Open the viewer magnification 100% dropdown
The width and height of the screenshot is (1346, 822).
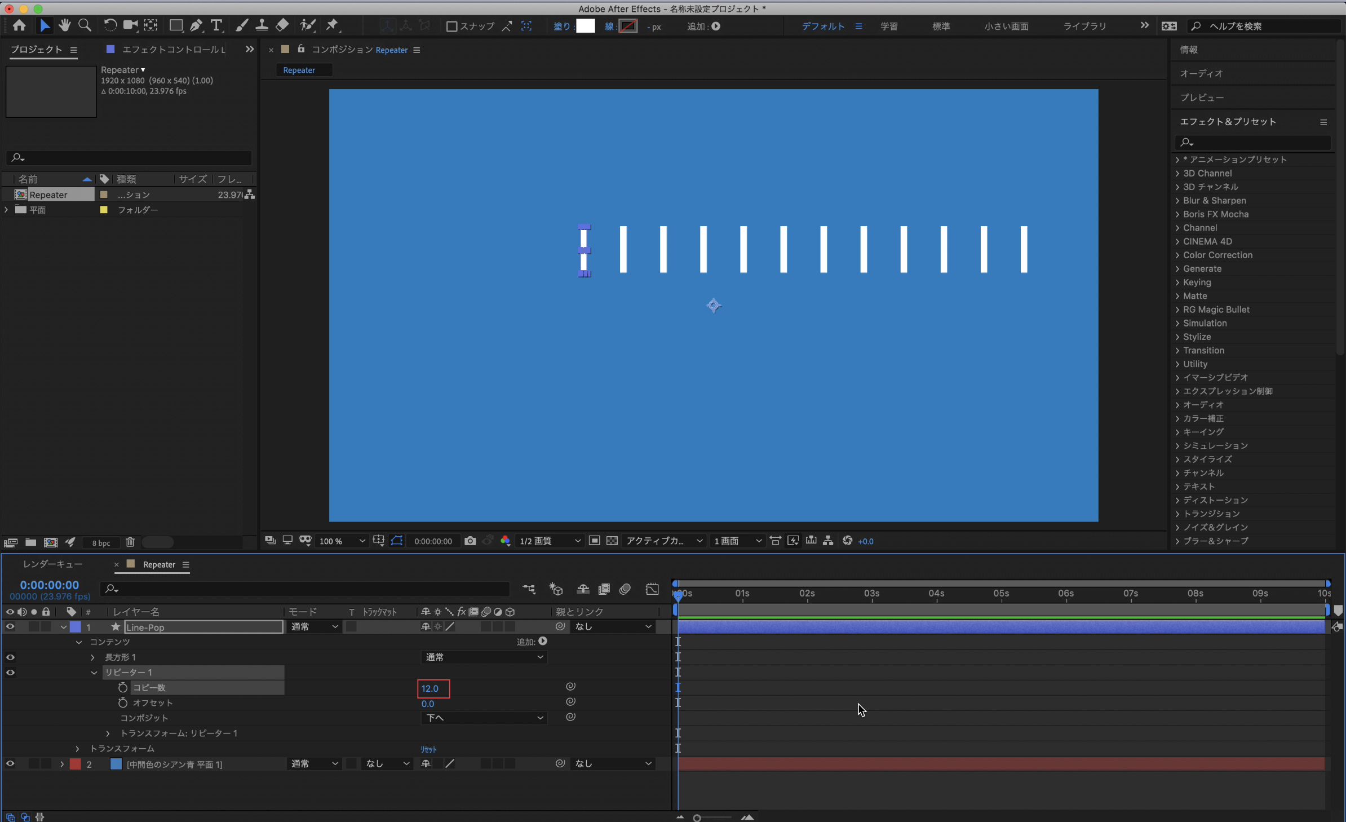tap(342, 541)
